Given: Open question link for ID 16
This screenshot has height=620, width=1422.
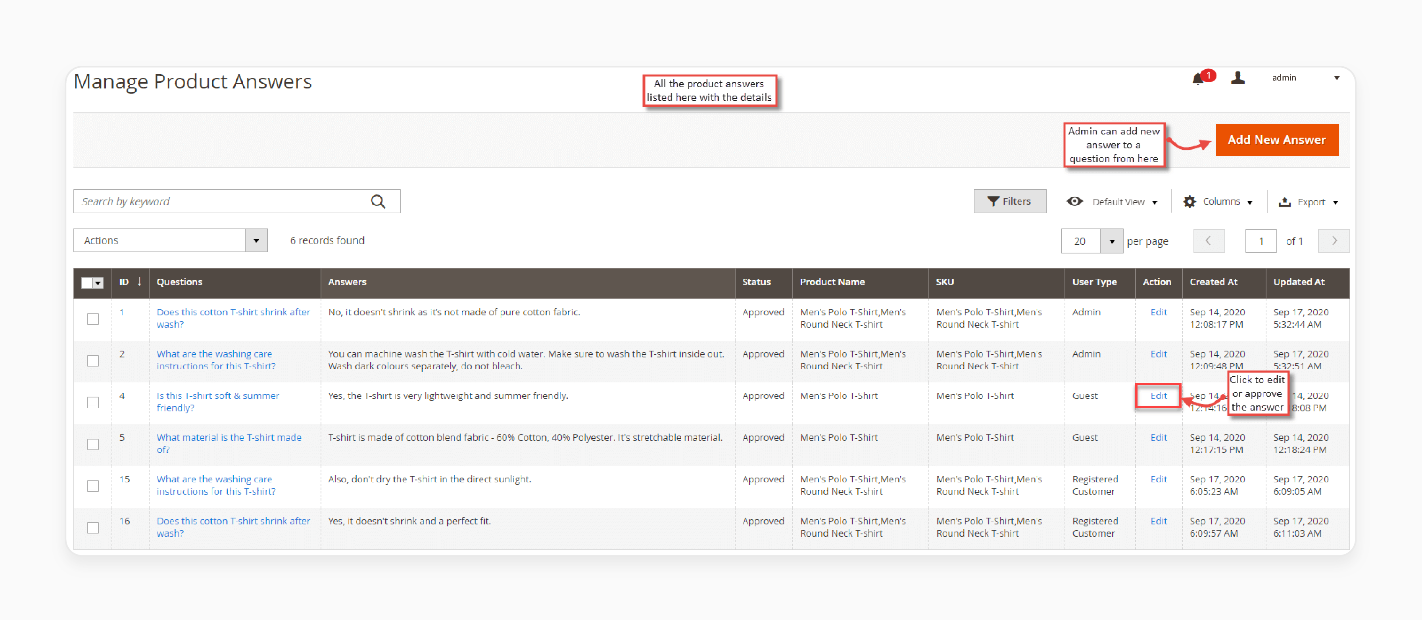Looking at the screenshot, I should [233, 528].
